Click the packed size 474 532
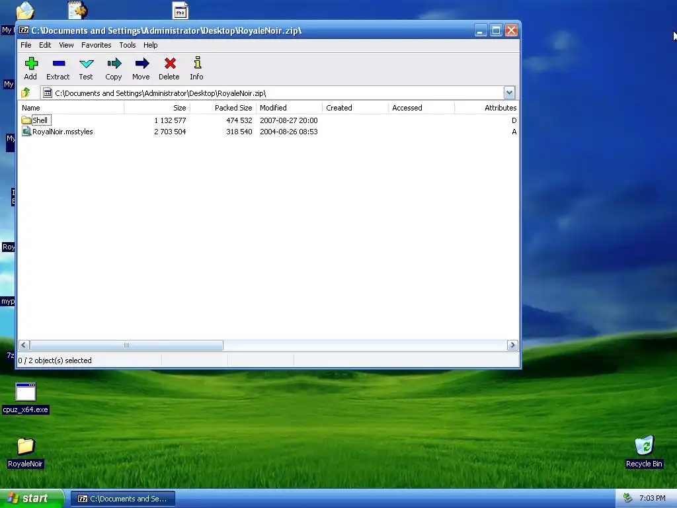The image size is (677, 508). [x=239, y=120]
